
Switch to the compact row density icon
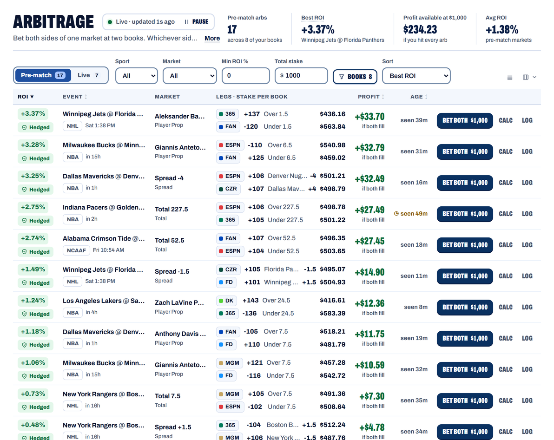[509, 77]
